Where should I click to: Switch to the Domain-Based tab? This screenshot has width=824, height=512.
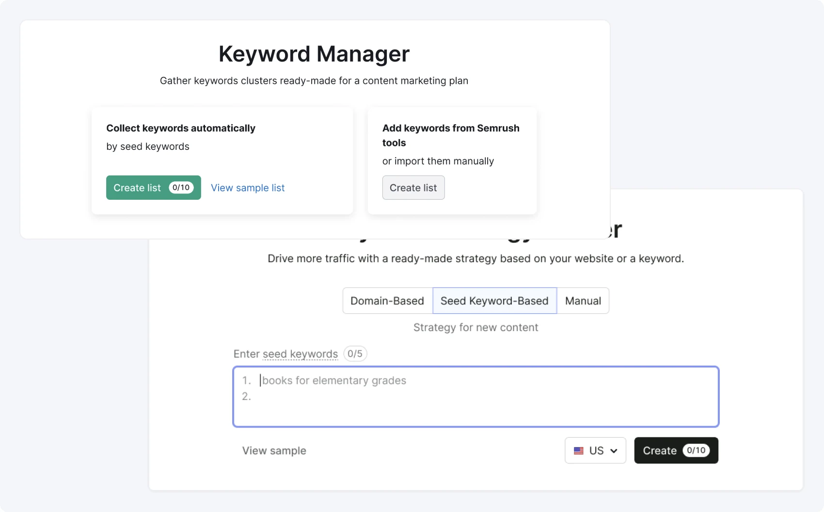coord(387,301)
